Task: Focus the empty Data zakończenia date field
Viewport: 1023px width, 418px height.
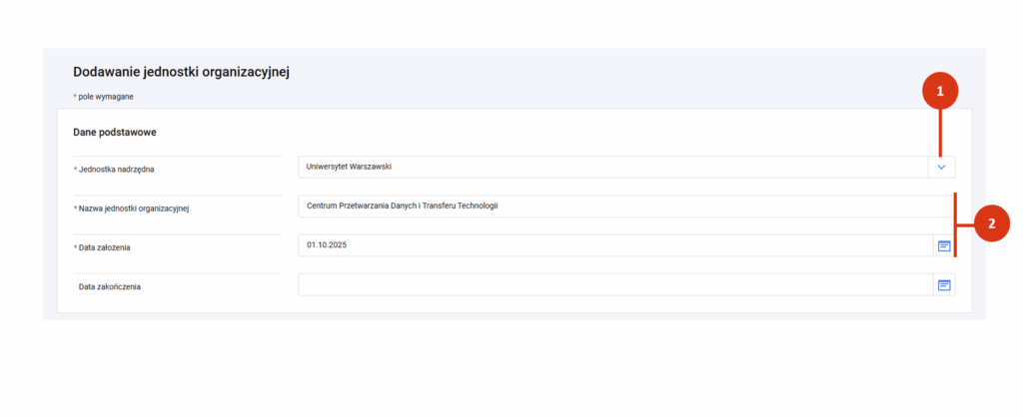Action: coord(614,285)
